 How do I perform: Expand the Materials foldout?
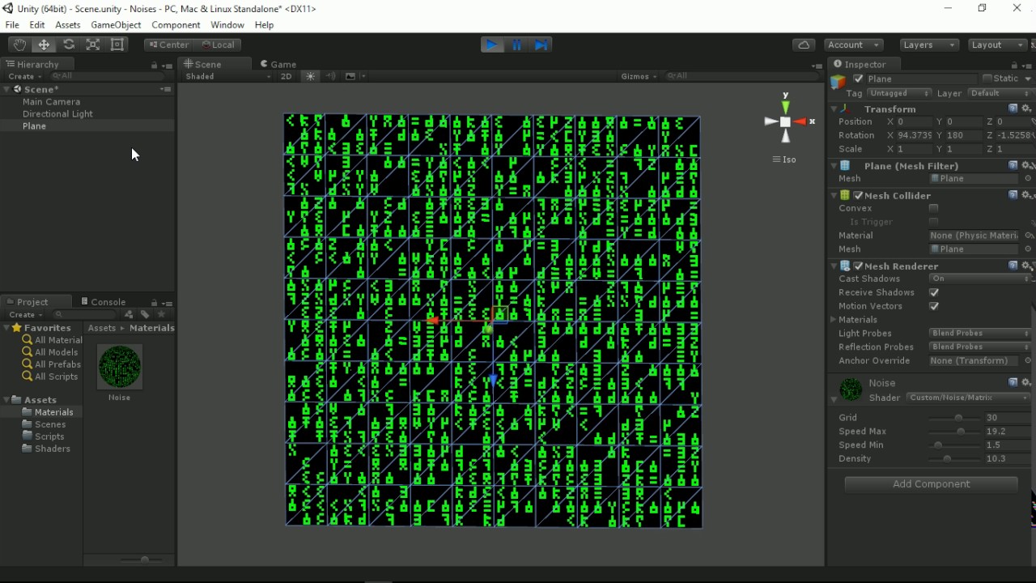click(x=834, y=320)
